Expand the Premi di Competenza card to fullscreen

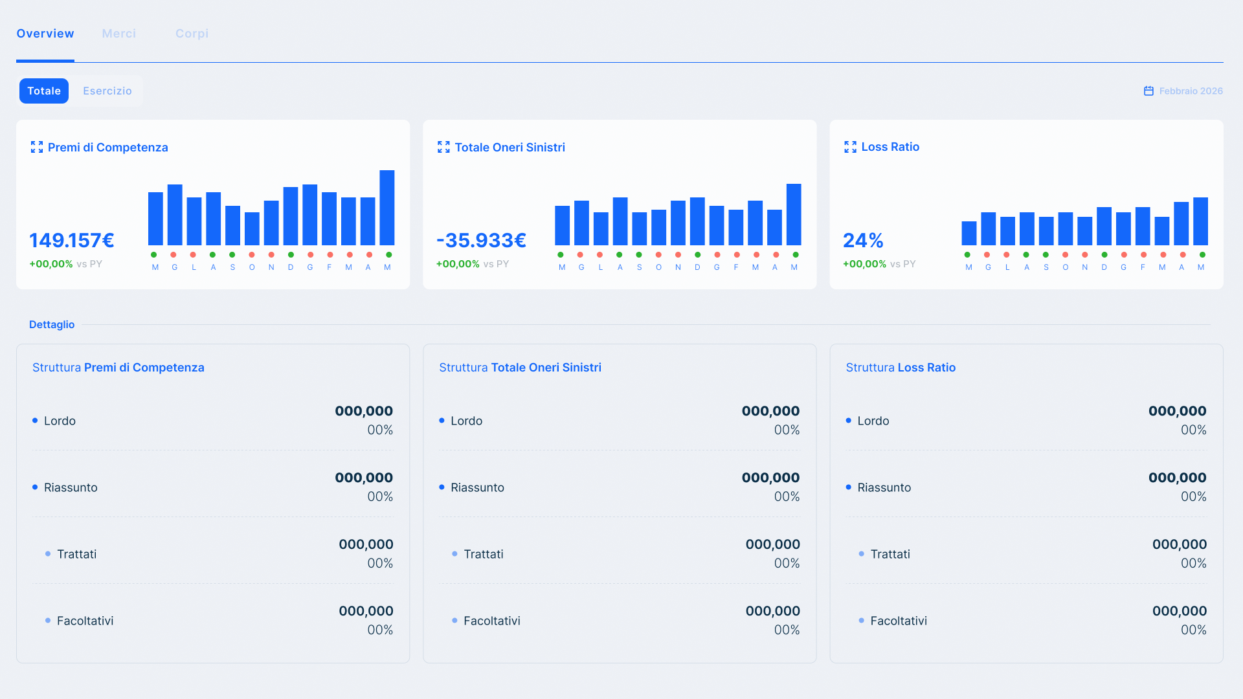[x=37, y=147]
